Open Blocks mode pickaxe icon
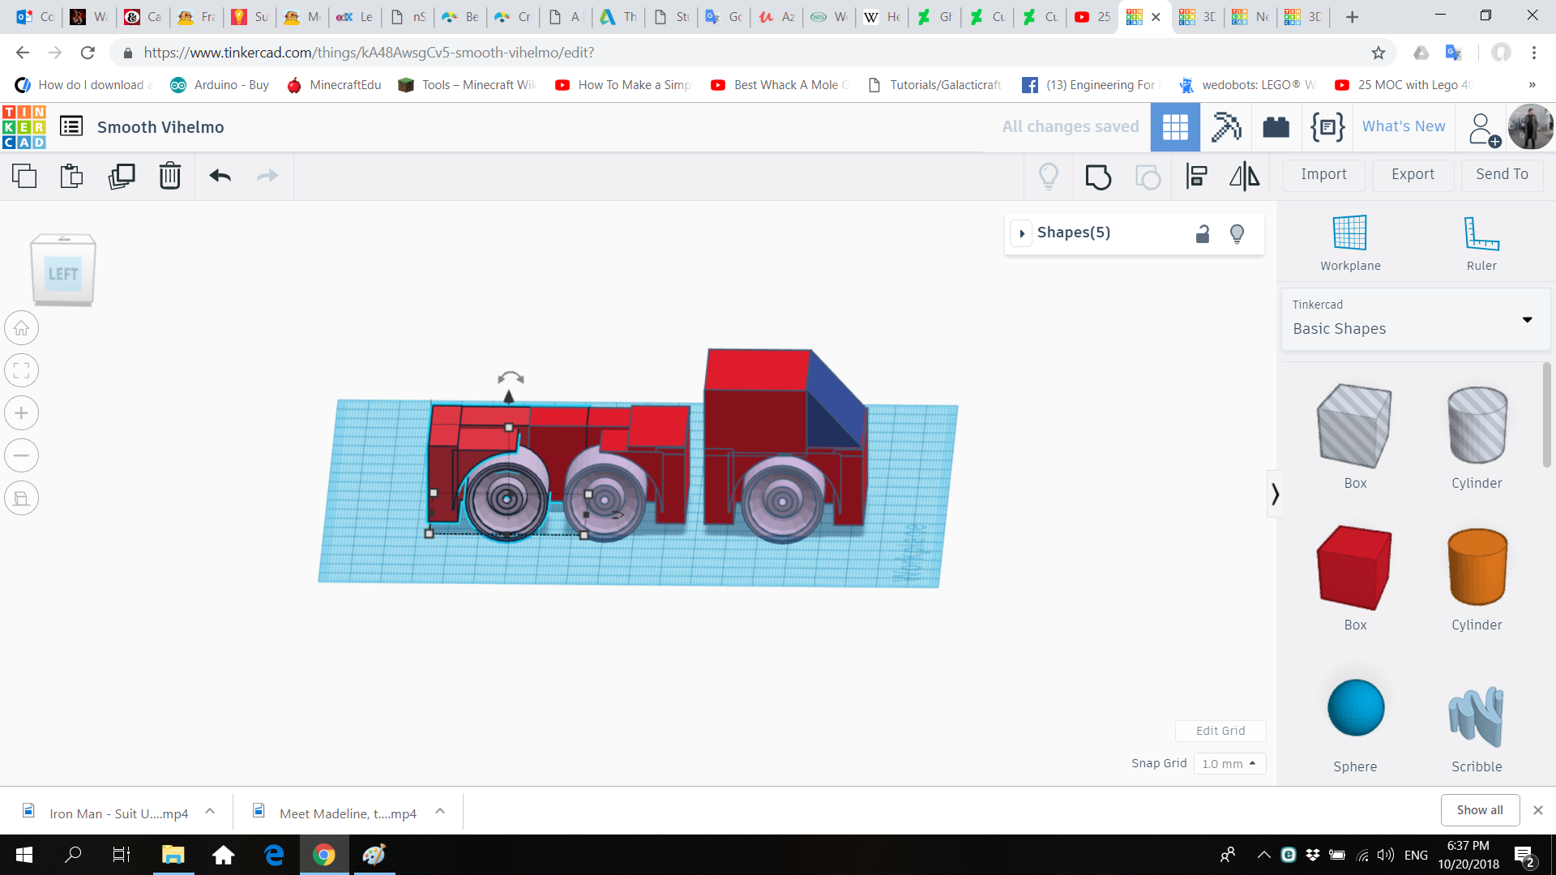Screen dimensions: 1556x875 point(1226,127)
